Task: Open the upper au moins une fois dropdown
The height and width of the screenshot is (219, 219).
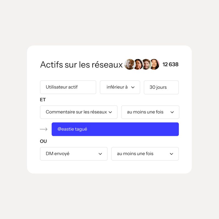Action: coord(150,112)
